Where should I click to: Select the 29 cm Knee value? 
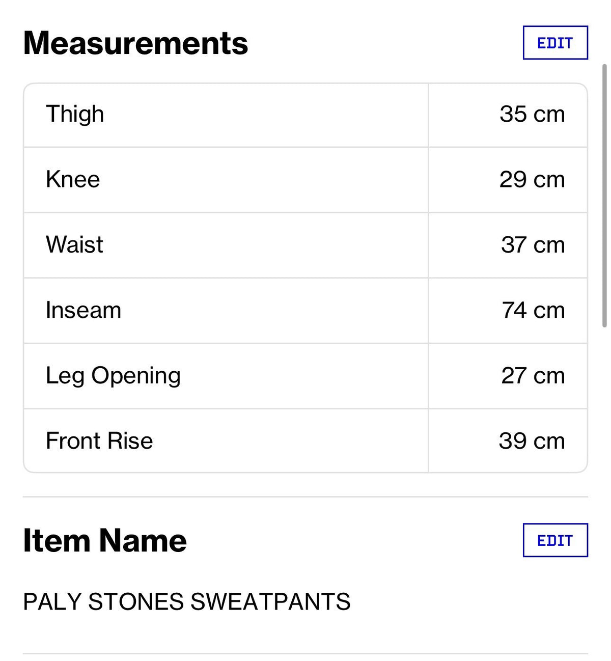point(532,179)
